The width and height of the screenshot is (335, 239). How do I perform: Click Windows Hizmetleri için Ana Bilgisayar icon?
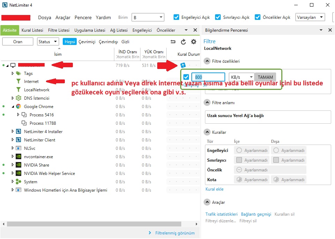pyautogui.click(x=18, y=190)
